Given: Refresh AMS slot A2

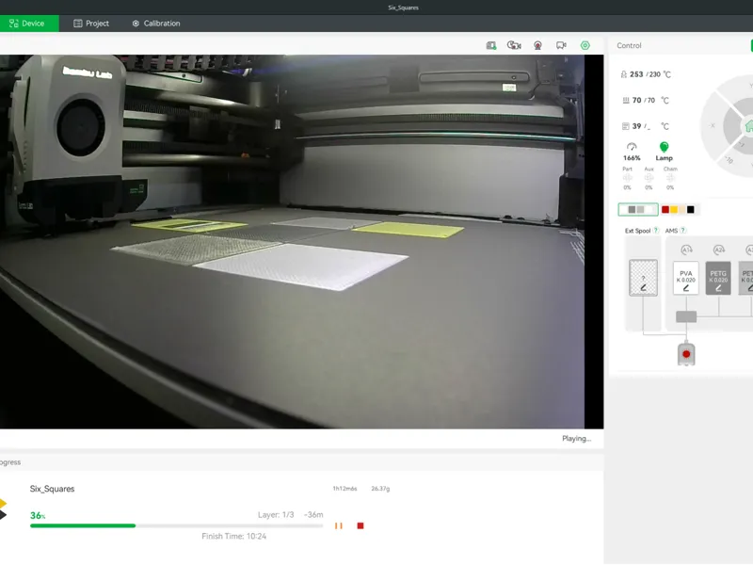Looking at the screenshot, I should pos(718,250).
